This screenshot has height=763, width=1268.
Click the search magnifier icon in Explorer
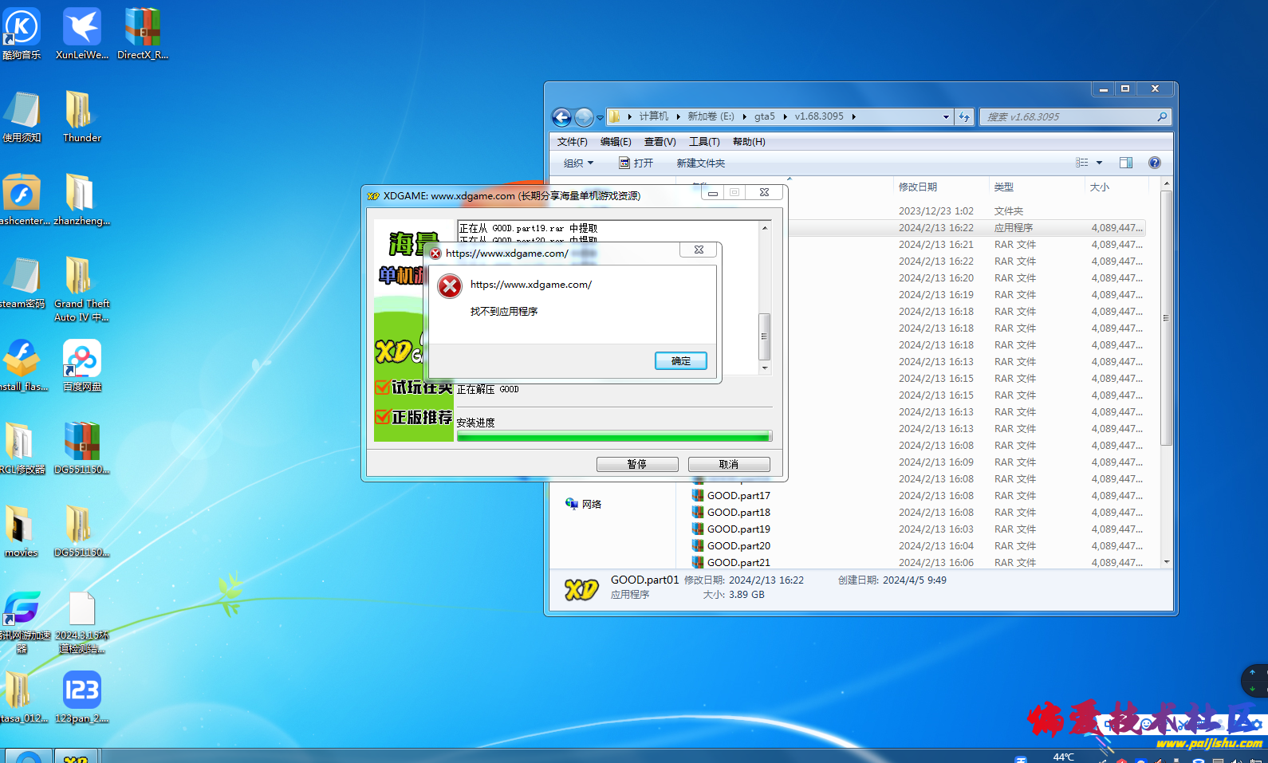click(x=1162, y=116)
